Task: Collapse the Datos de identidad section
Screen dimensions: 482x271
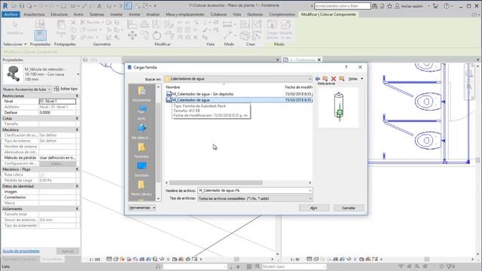Action: [x=77, y=186]
